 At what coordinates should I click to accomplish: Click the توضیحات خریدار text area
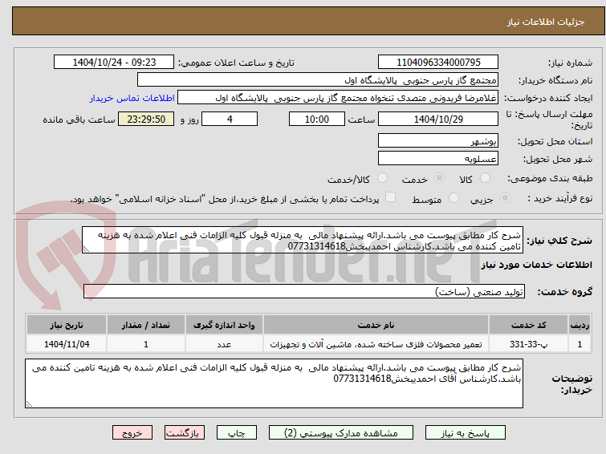coord(274,383)
